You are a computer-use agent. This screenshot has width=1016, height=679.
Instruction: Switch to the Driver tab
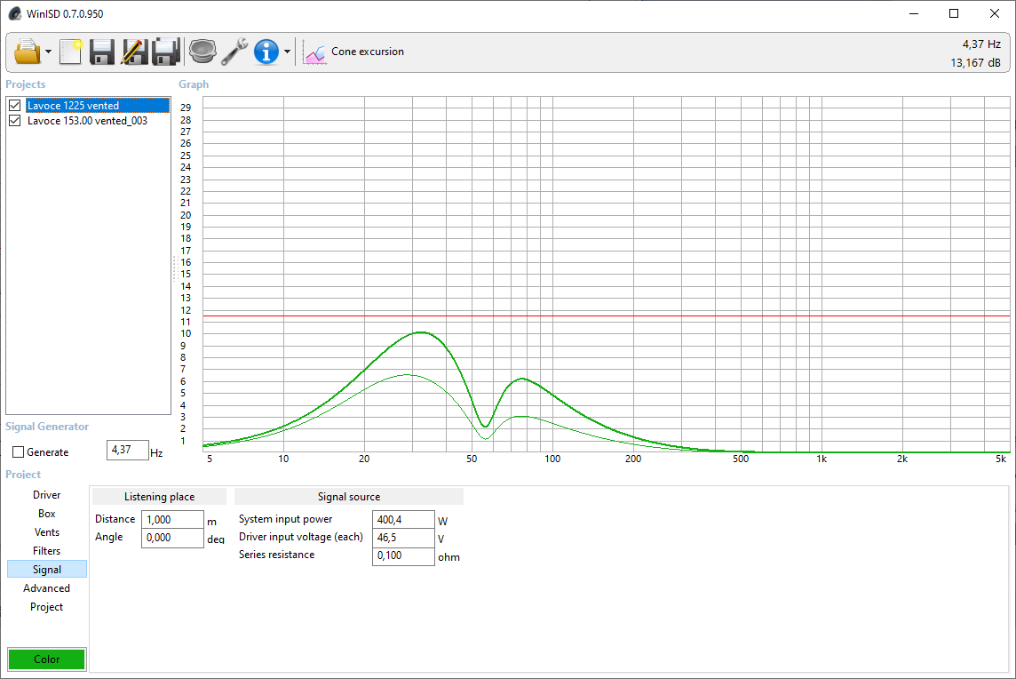[x=47, y=495]
